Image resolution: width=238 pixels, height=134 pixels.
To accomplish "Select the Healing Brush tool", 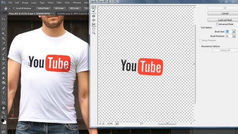I will tap(3, 49).
